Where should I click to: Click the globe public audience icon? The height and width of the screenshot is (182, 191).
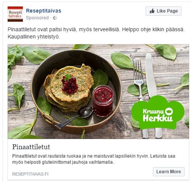[55, 18]
